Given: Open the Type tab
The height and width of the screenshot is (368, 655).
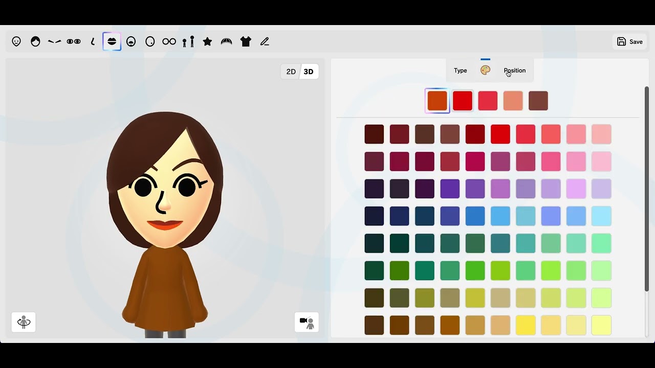Looking at the screenshot, I should pos(461,71).
